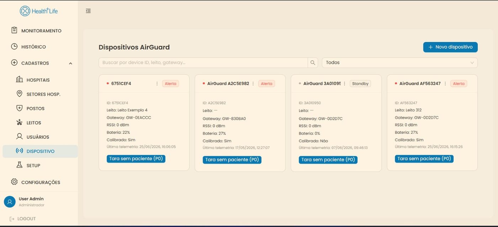The image size is (498, 227).
Task: Click the Setup flask icon
Action: [20, 165]
